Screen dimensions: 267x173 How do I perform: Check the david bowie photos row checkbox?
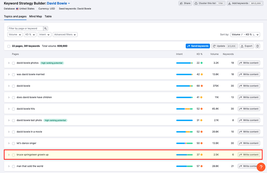[x=13, y=63]
